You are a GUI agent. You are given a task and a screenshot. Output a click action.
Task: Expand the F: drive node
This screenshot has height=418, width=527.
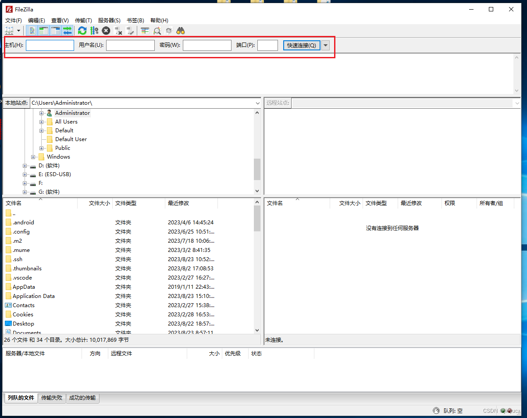click(x=25, y=183)
